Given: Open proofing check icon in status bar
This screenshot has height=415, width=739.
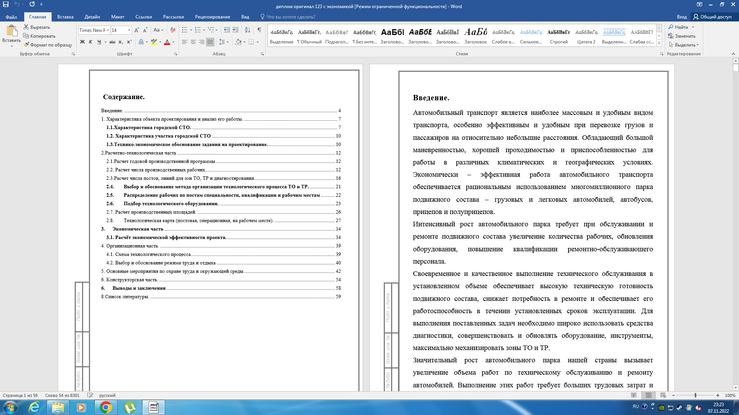Looking at the screenshot, I should [90, 395].
